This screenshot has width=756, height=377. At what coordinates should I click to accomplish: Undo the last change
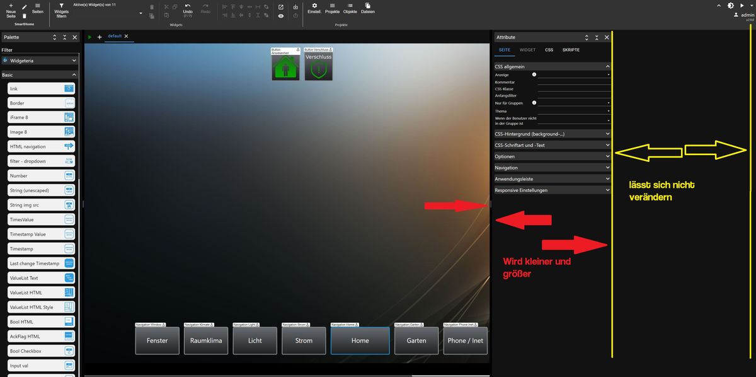tap(188, 9)
